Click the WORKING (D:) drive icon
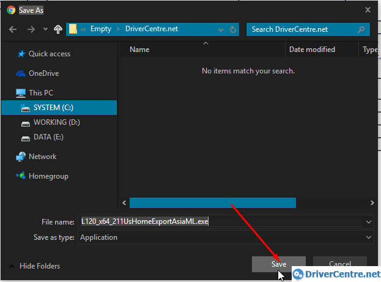This screenshot has height=282, width=381. point(26,124)
